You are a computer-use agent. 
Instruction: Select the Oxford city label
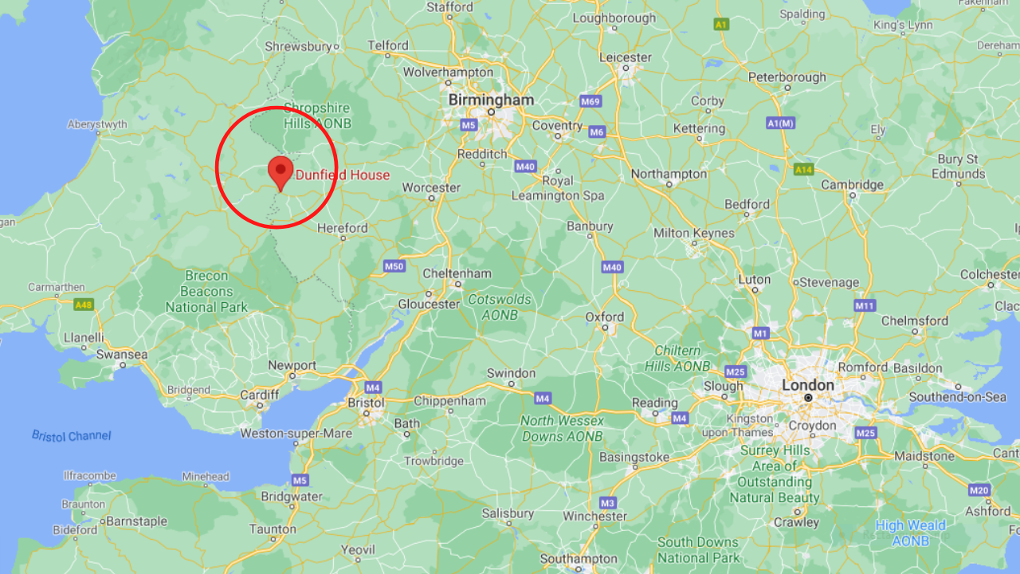coord(605,317)
